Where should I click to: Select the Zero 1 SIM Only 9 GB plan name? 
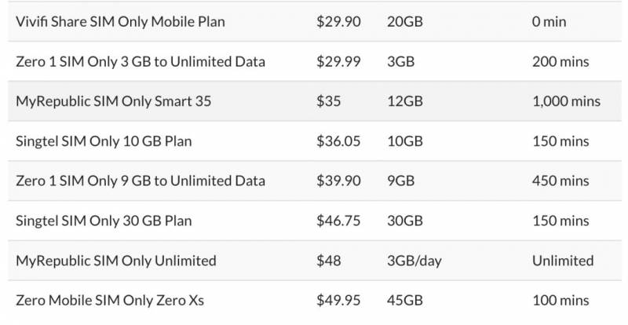141,181
